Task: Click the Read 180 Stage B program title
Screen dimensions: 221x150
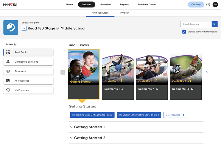Action: (x=56, y=28)
